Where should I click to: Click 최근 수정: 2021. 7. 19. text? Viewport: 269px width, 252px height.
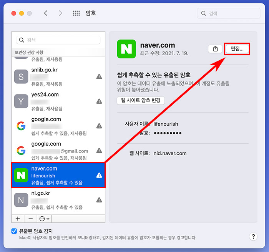(x=164, y=53)
